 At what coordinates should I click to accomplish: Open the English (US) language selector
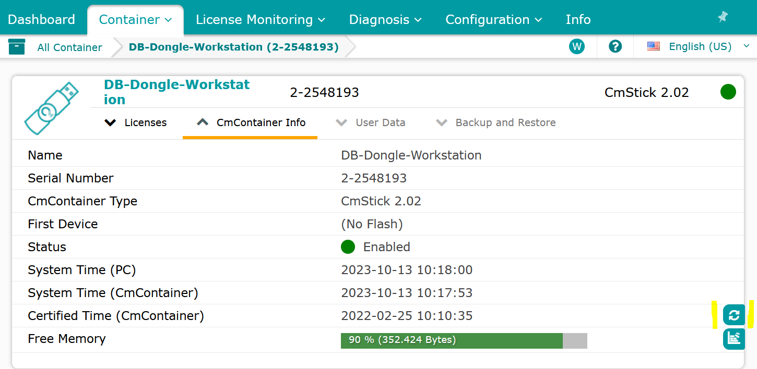click(x=700, y=46)
